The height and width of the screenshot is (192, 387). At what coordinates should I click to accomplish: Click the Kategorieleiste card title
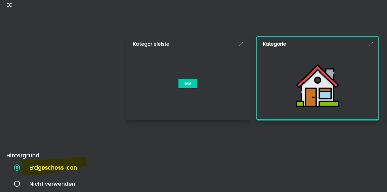click(151, 44)
